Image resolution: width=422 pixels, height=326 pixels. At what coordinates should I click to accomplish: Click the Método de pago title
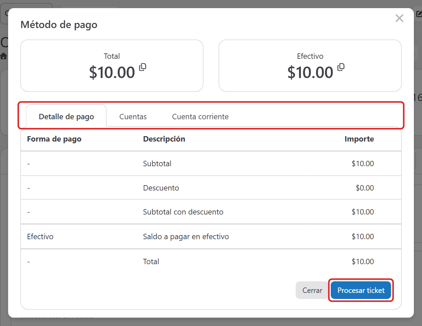pyautogui.click(x=59, y=25)
